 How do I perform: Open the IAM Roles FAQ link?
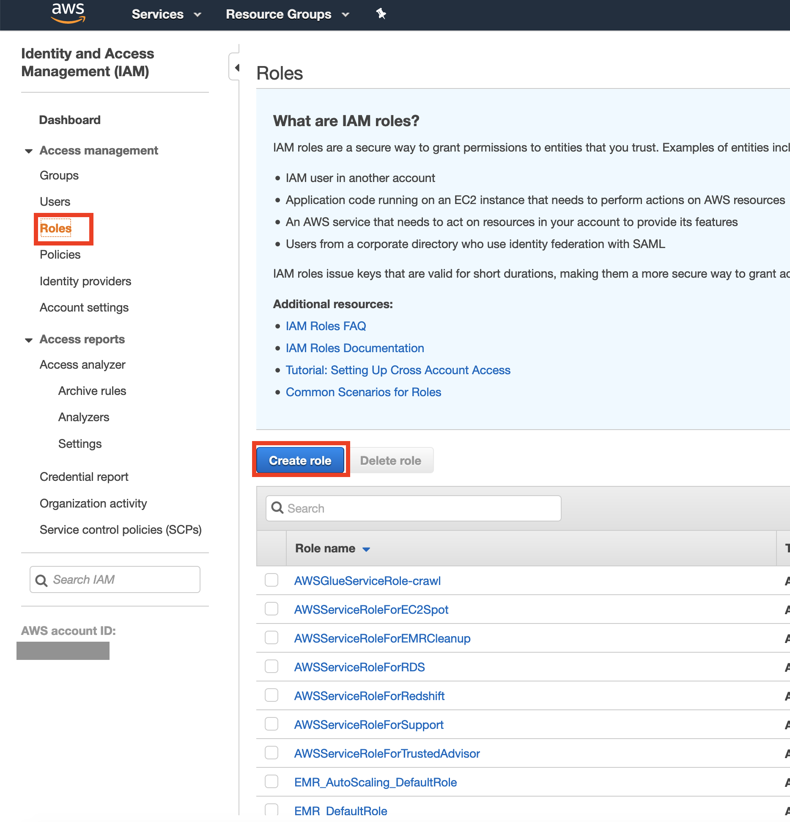326,326
